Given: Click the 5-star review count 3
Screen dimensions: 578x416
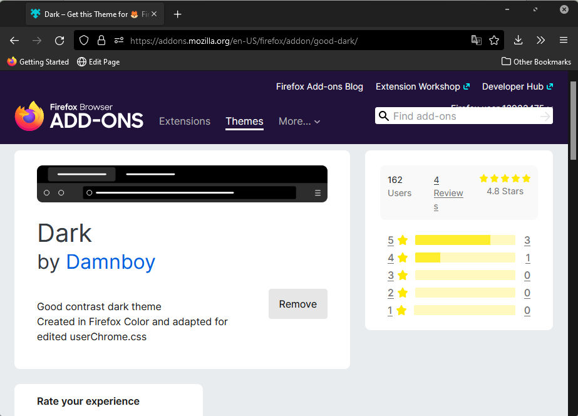Looking at the screenshot, I should pos(527,241).
